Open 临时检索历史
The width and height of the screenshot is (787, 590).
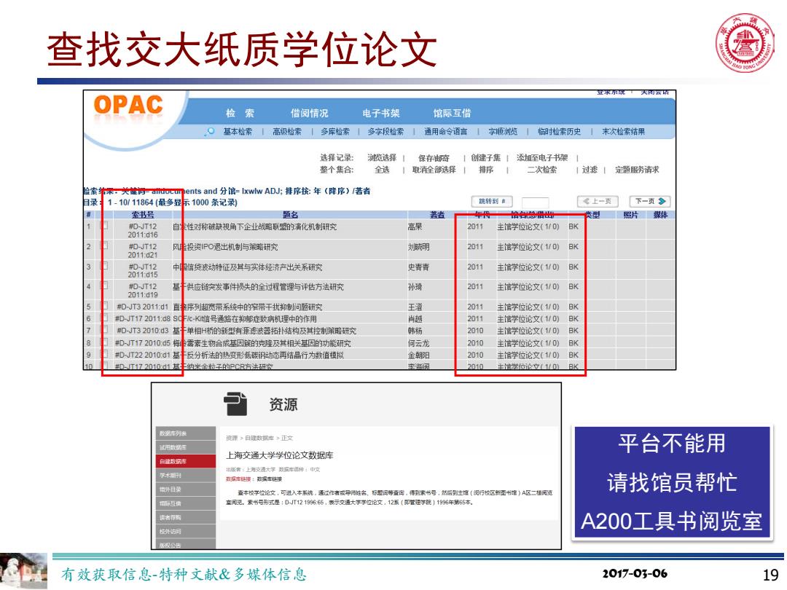(x=559, y=131)
